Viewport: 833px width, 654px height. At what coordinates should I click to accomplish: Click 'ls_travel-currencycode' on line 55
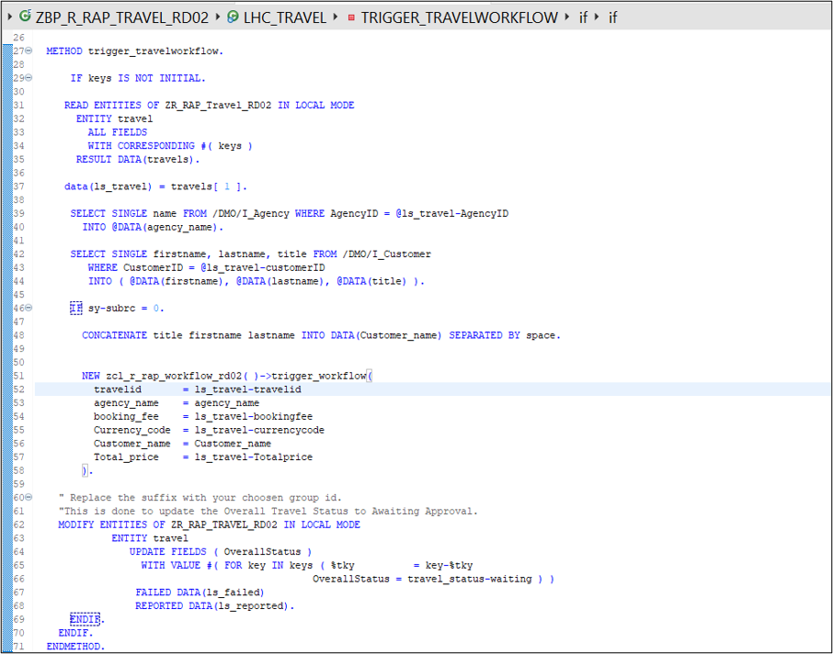259,430
